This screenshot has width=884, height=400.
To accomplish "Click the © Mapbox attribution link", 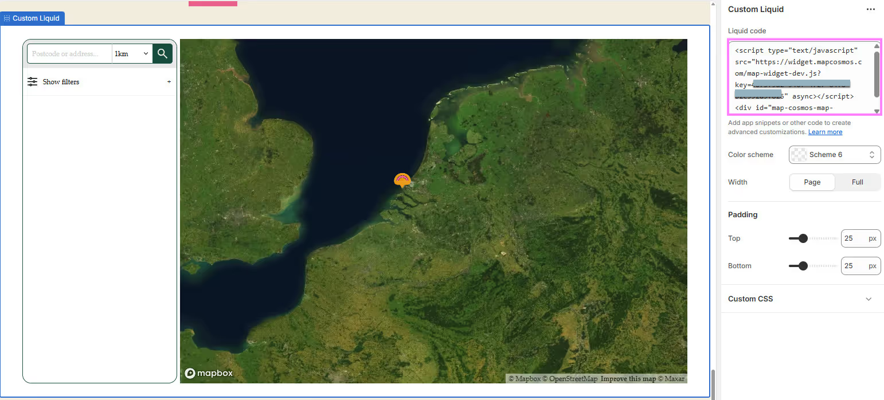I will click(524, 379).
